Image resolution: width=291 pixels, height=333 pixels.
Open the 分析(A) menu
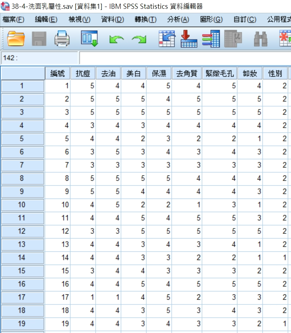178,19
